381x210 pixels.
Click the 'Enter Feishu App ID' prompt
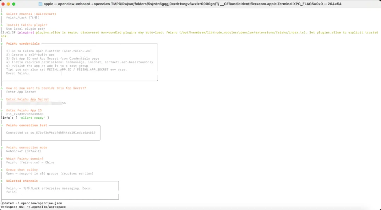24,110
